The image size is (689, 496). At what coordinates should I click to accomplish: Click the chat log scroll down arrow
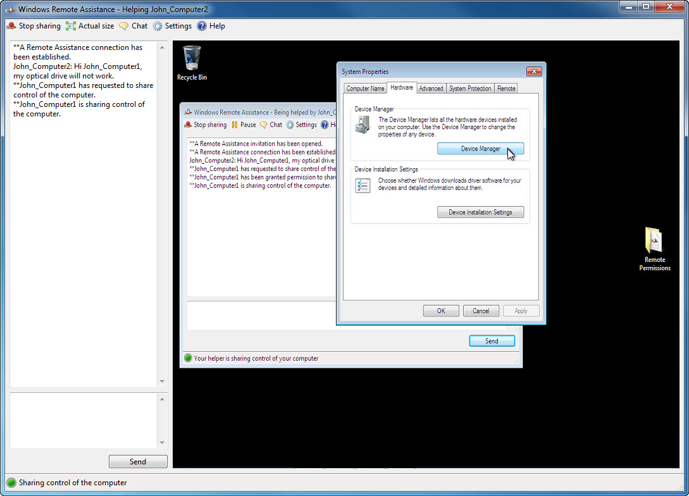point(162,381)
